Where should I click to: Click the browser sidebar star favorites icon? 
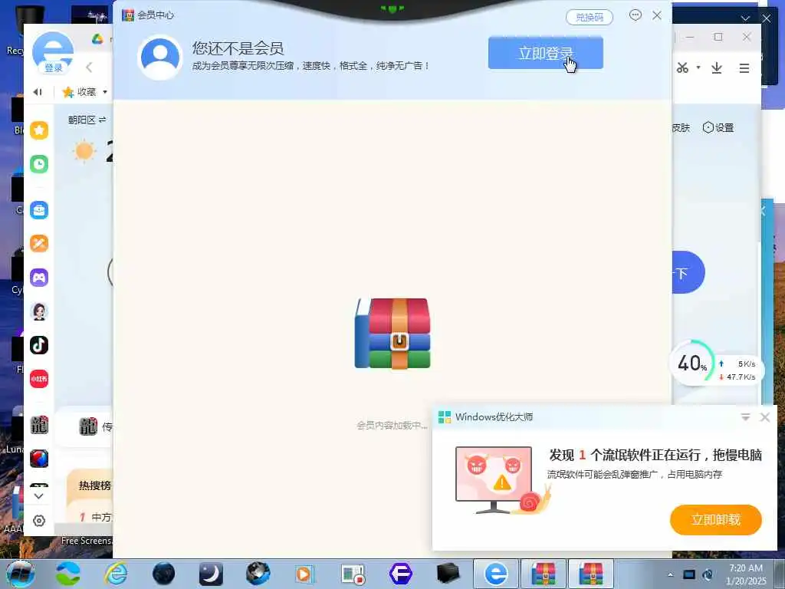point(39,130)
